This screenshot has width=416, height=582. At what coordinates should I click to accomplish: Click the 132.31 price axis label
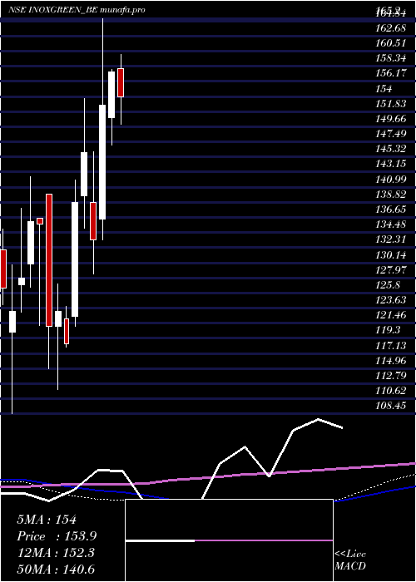[390, 239]
